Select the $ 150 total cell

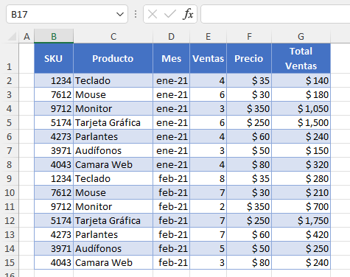[x=301, y=150]
